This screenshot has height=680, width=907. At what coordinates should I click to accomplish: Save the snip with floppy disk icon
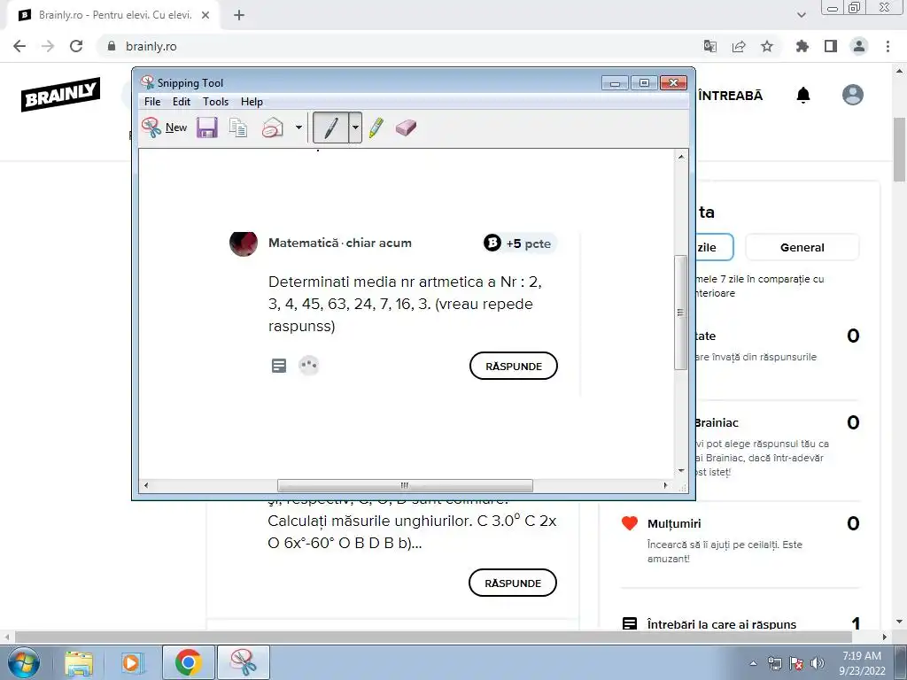pos(206,127)
